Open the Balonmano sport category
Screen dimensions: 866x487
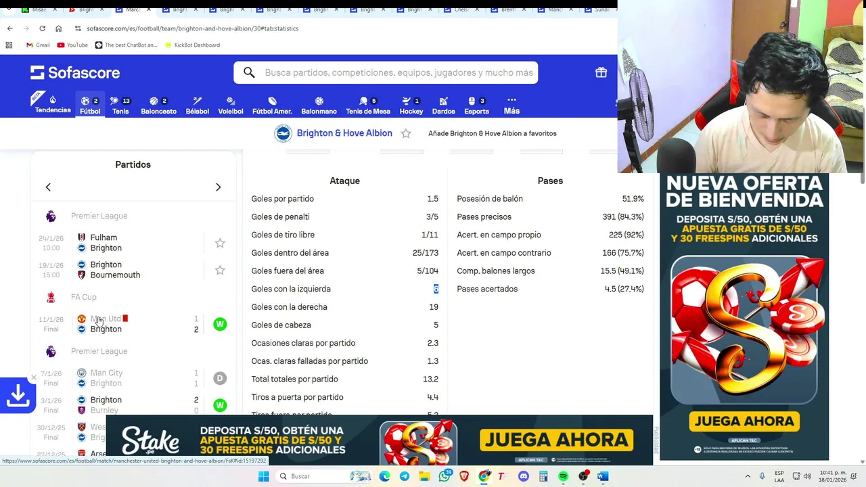[319, 105]
